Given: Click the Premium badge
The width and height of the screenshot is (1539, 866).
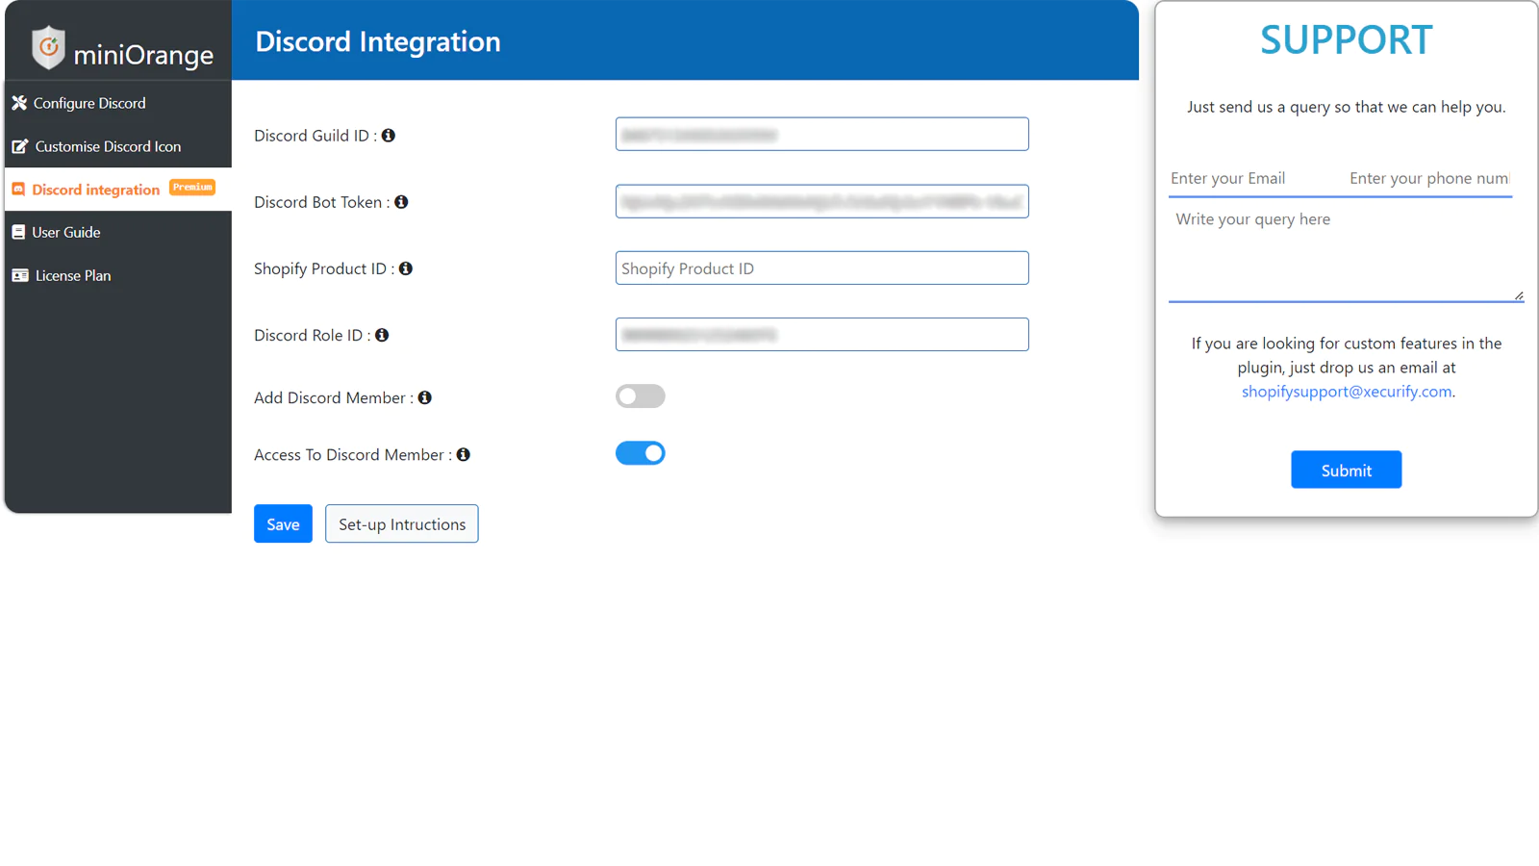Looking at the screenshot, I should tap(192, 188).
